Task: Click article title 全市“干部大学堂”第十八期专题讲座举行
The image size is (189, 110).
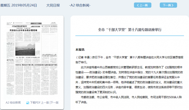Action: 130,30
